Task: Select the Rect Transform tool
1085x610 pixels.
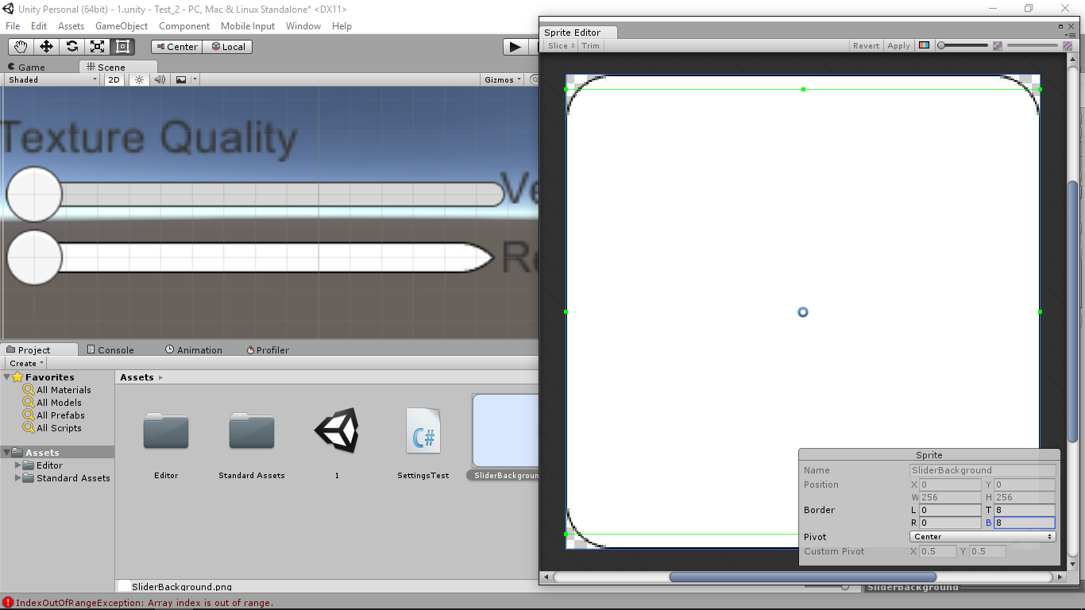Action: (x=122, y=47)
